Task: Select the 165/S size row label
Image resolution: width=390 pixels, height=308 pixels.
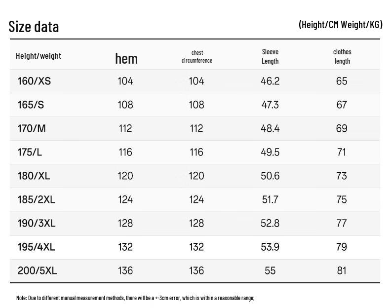Action: [31, 105]
